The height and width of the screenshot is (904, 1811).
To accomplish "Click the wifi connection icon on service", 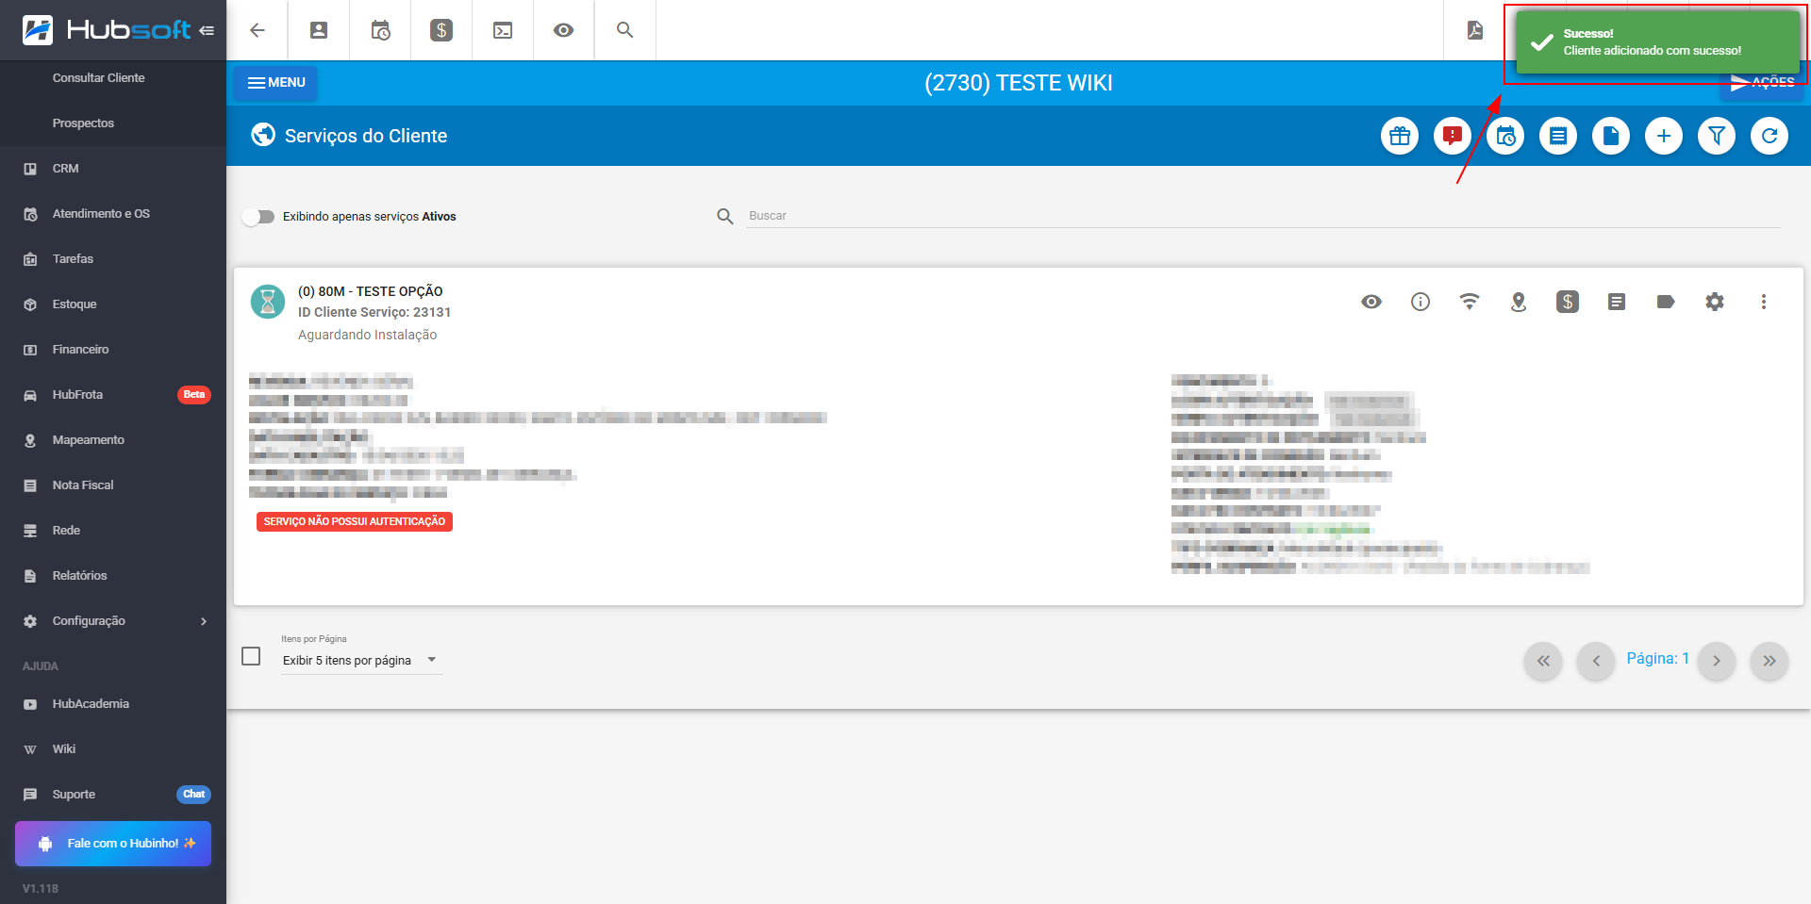I will click(1470, 302).
